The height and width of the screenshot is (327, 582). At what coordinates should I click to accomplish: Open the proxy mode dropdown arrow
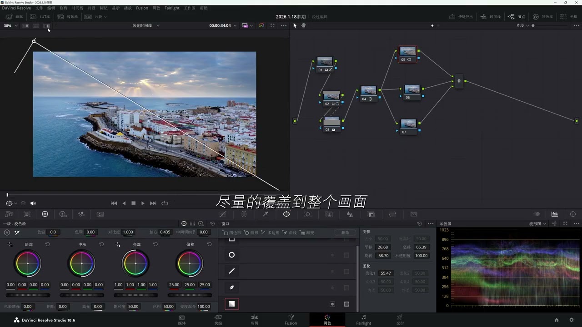[x=251, y=26]
